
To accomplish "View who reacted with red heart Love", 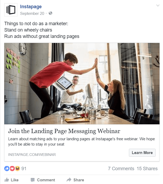I will pos(12,169).
